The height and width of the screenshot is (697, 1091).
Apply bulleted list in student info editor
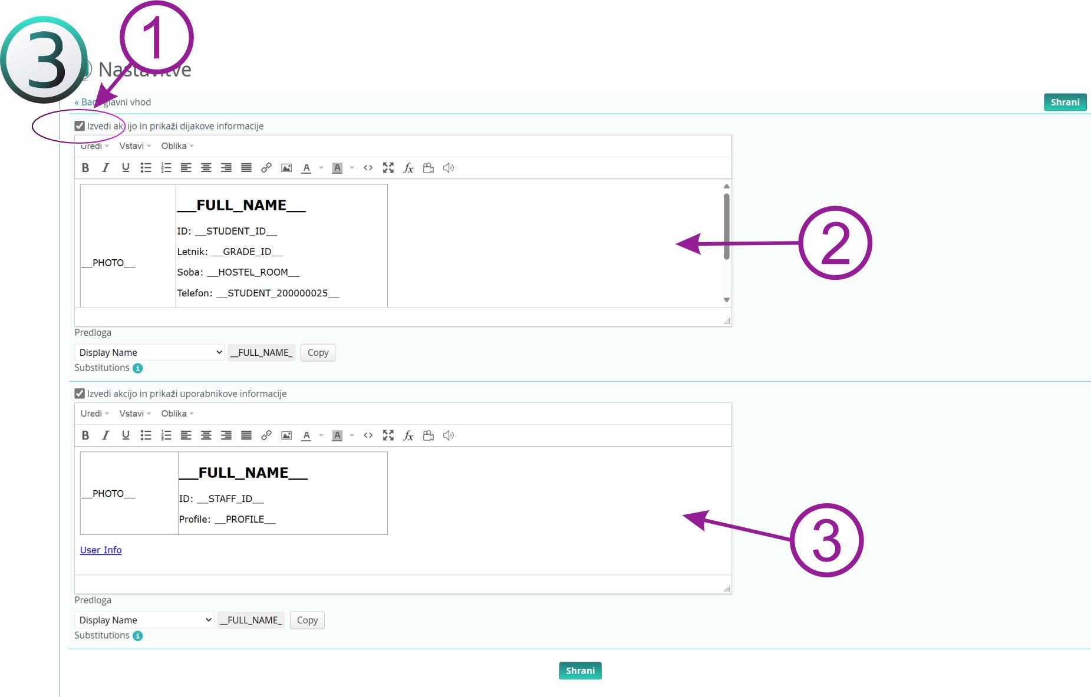[x=146, y=168]
